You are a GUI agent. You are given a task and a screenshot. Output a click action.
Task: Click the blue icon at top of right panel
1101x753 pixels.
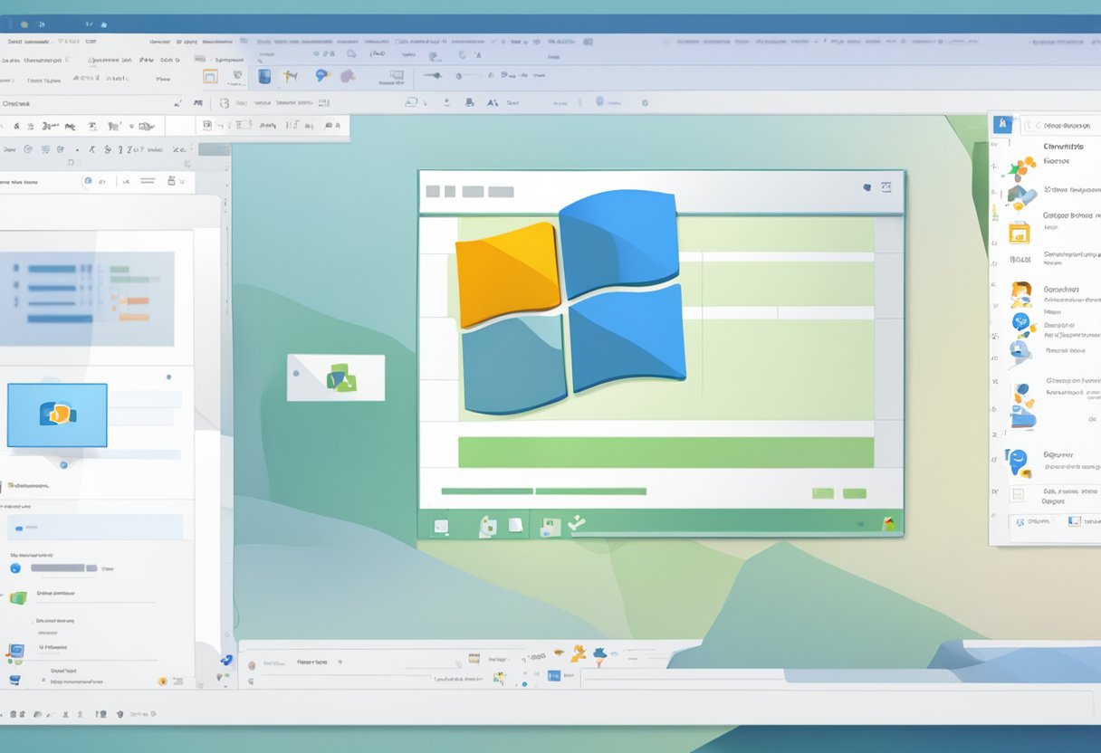click(x=1002, y=125)
